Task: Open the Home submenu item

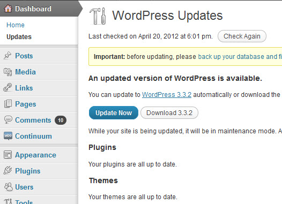Action: pyautogui.click(x=16, y=25)
